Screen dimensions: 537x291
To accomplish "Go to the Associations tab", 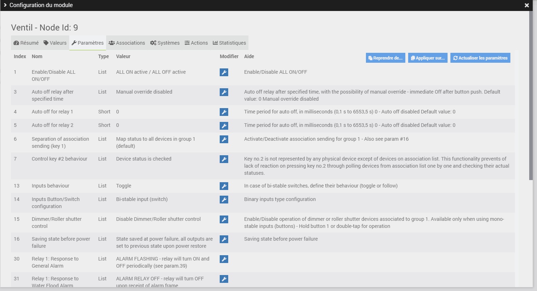I will pos(127,43).
